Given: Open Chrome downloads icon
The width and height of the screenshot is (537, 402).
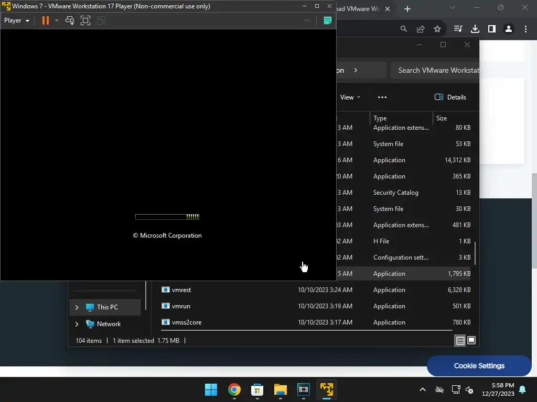Looking at the screenshot, I should [475, 29].
